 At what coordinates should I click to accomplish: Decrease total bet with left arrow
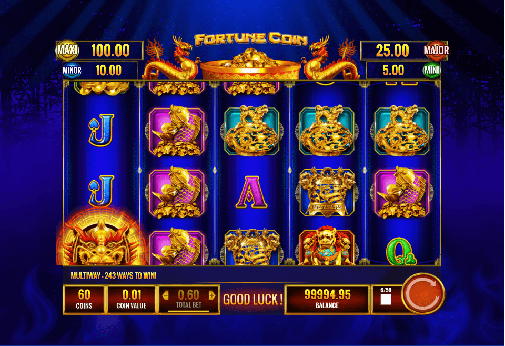coord(165,295)
